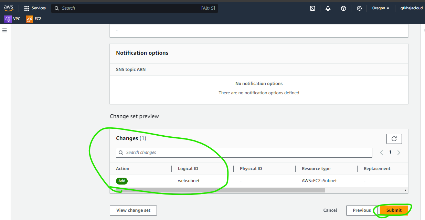Refresh the Changes list
Viewport: 425px width, 220px height.
(394, 139)
